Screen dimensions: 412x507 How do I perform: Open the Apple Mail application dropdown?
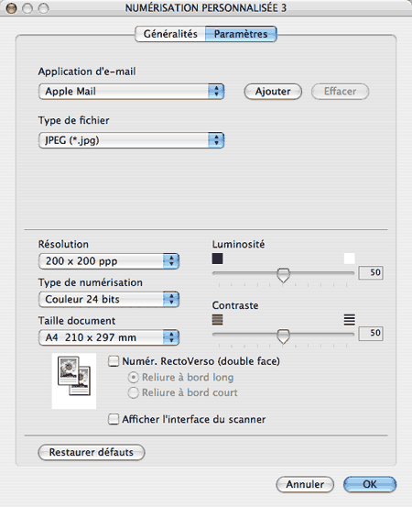tap(131, 92)
